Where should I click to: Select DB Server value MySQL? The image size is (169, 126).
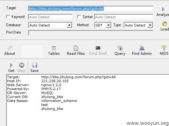[x=47, y=93]
